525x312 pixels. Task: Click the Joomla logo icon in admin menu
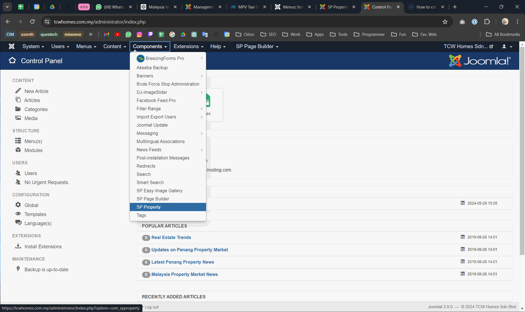pos(11,46)
